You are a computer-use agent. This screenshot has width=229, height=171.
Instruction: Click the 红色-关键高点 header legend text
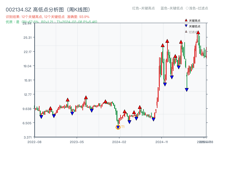click(x=143, y=8)
